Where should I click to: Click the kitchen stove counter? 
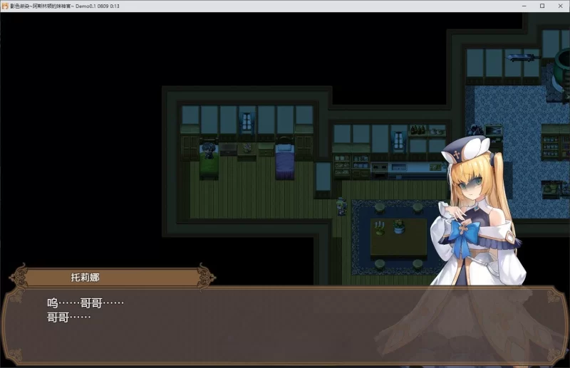pyautogui.click(x=380, y=170)
